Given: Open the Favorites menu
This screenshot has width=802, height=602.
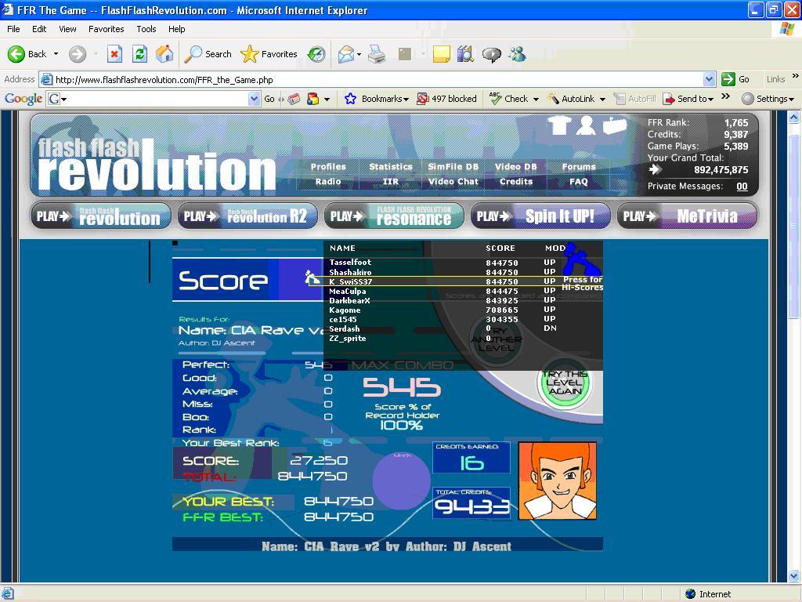Looking at the screenshot, I should (106, 29).
